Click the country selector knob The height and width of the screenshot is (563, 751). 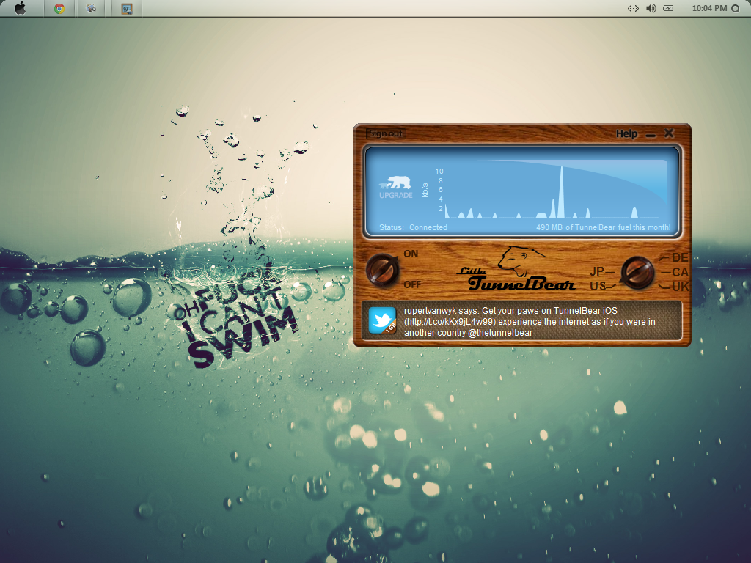tap(637, 273)
